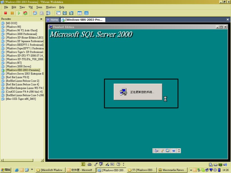Image resolution: width=231 pixels, height=173 pixels.
Task: Launch Internet Explorer from Quick Launch
Action: tap(17, 170)
